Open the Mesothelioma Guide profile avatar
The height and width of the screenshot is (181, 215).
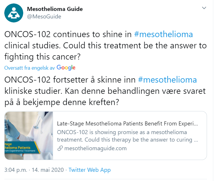(14, 13)
